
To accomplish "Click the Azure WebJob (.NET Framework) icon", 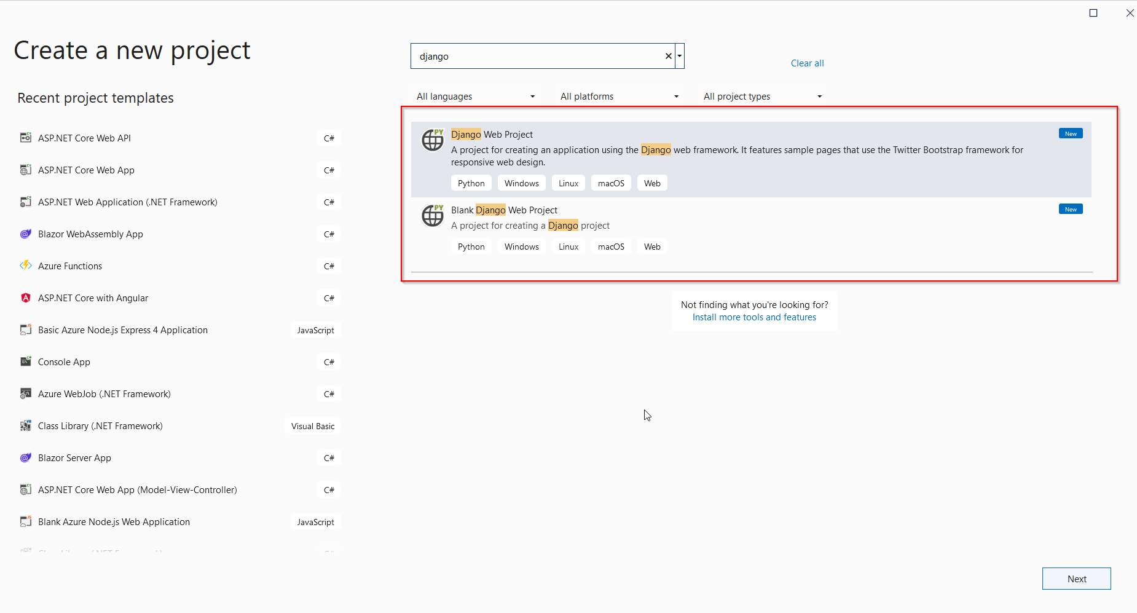I will pyautogui.click(x=26, y=394).
